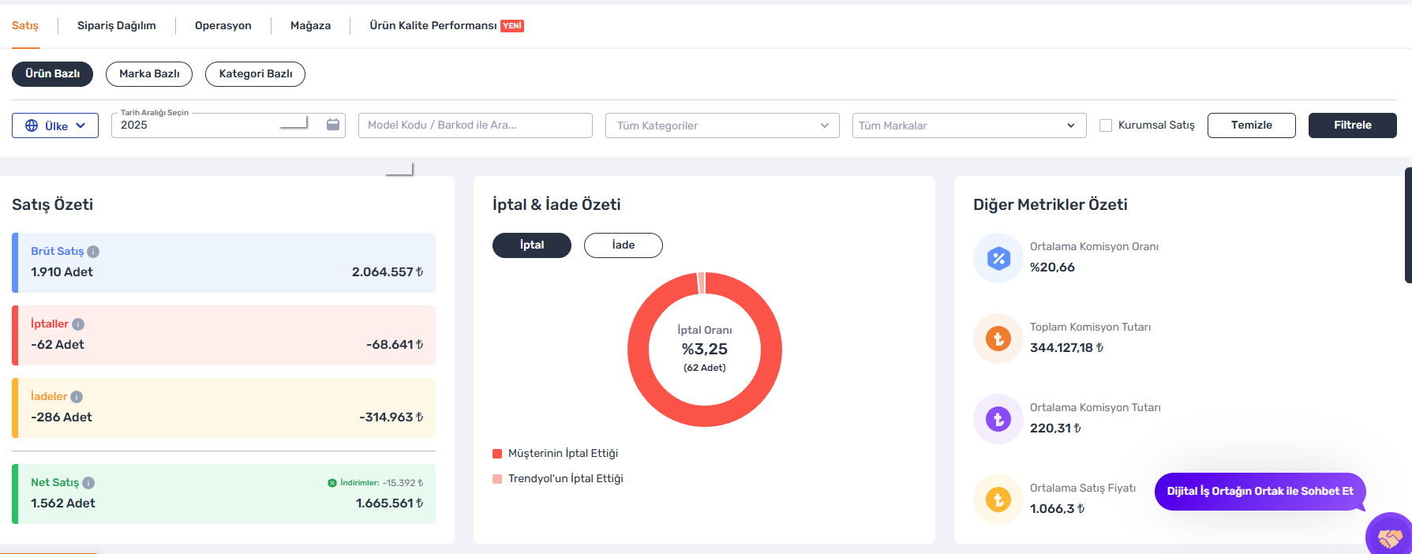1412x554 pixels.
Task: Click the 2.064.557 ₺ gross sales value
Action: (x=388, y=272)
